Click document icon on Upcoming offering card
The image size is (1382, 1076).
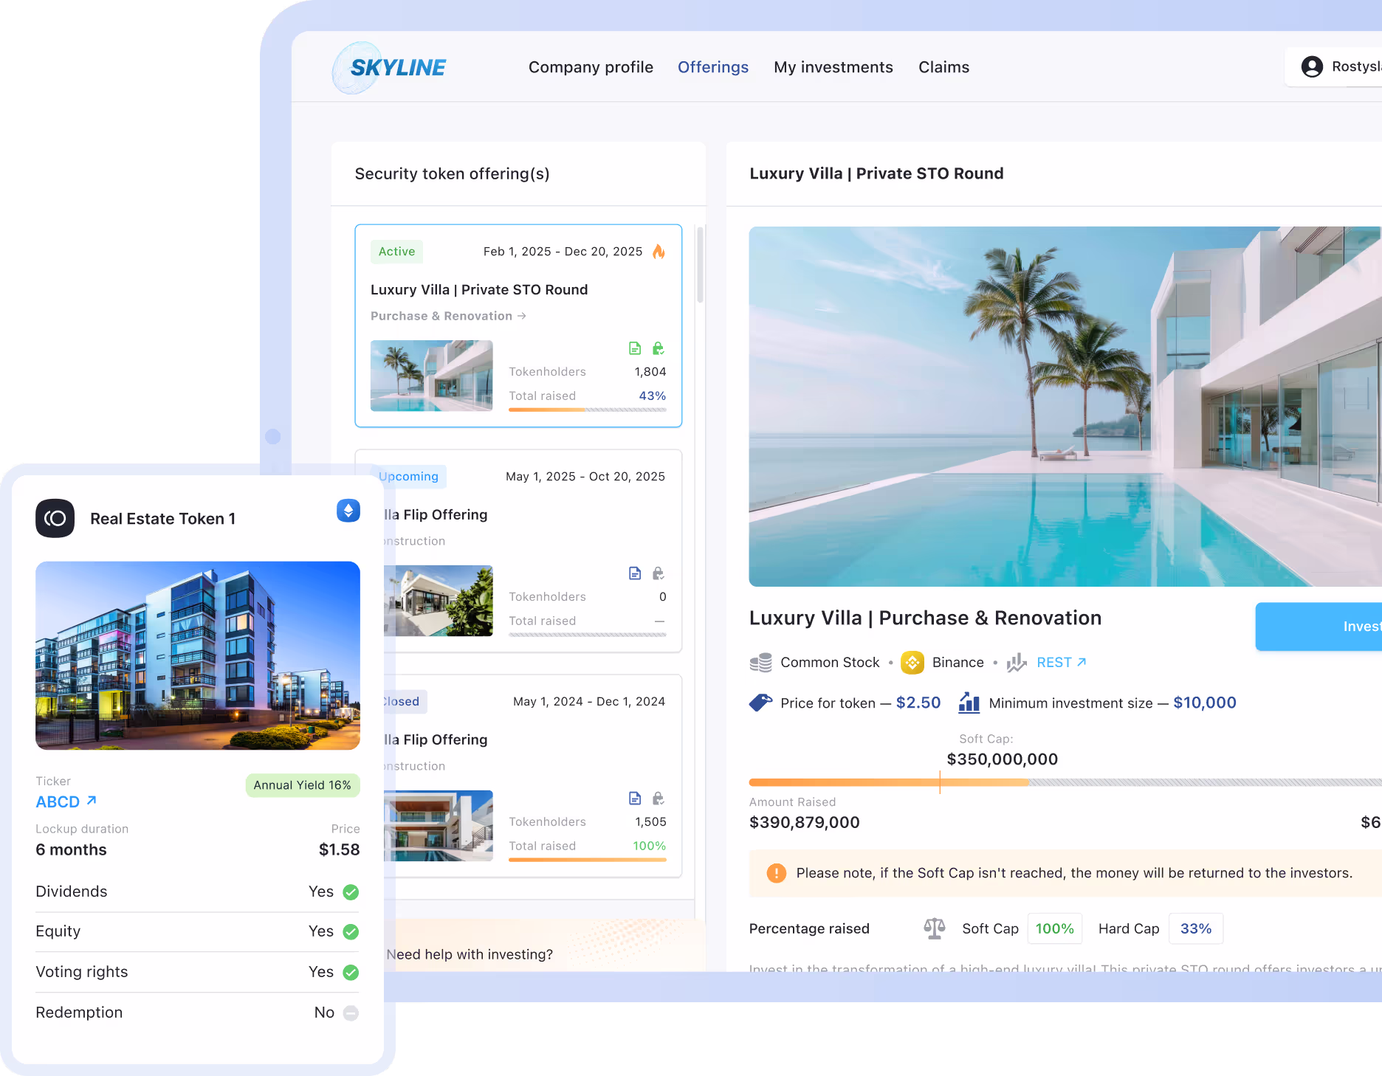tap(635, 573)
